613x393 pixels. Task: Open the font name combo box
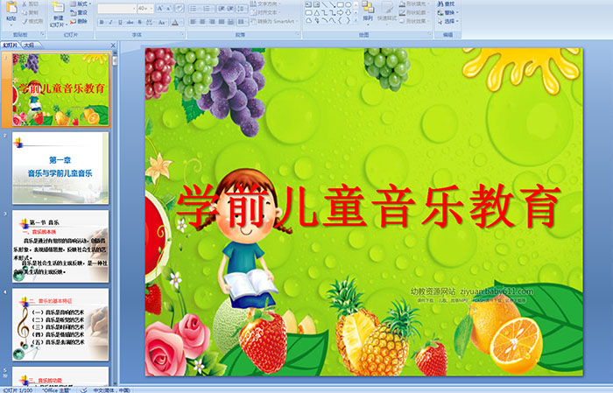point(116,9)
